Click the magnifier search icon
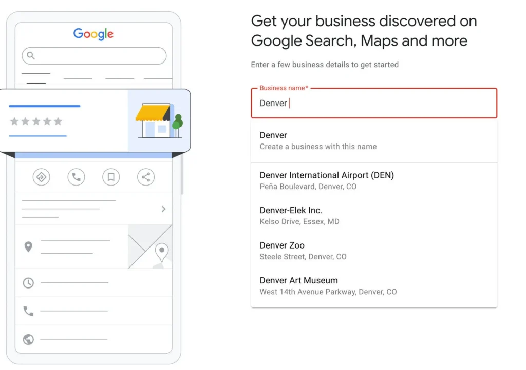 coord(31,55)
